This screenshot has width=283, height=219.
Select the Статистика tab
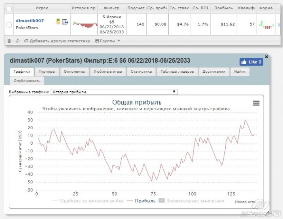tap(141, 72)
